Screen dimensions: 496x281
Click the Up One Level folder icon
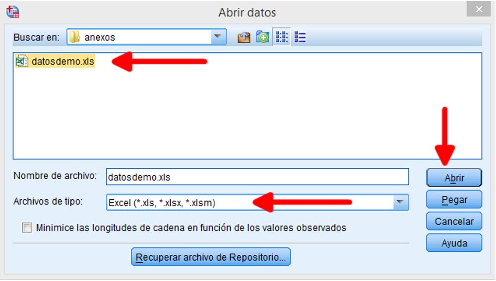(244, 38)
